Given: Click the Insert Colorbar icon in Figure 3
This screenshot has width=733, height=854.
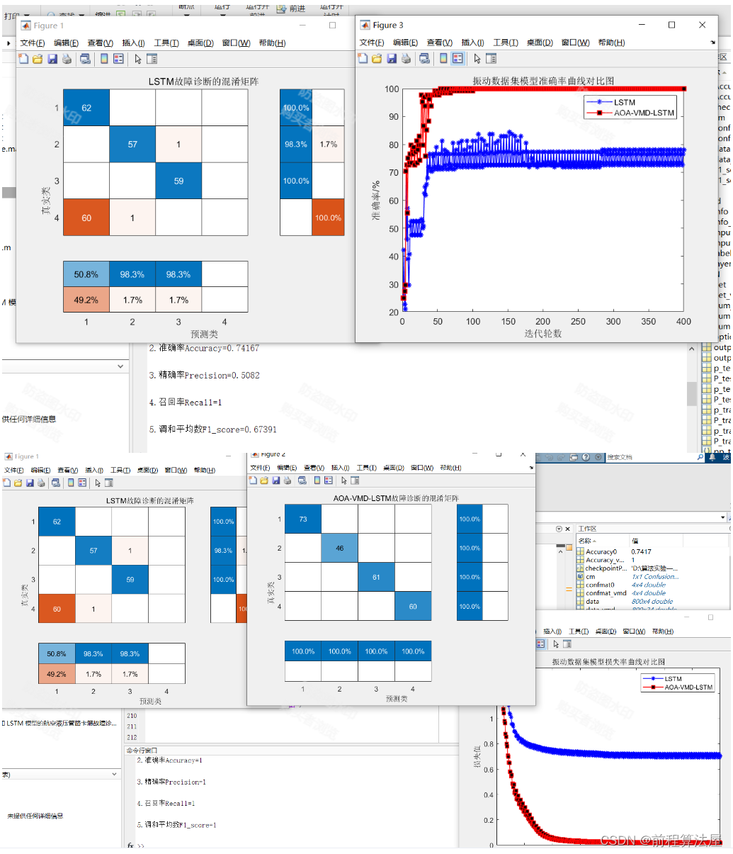Looking at the screenshot, I should (444, 59).
